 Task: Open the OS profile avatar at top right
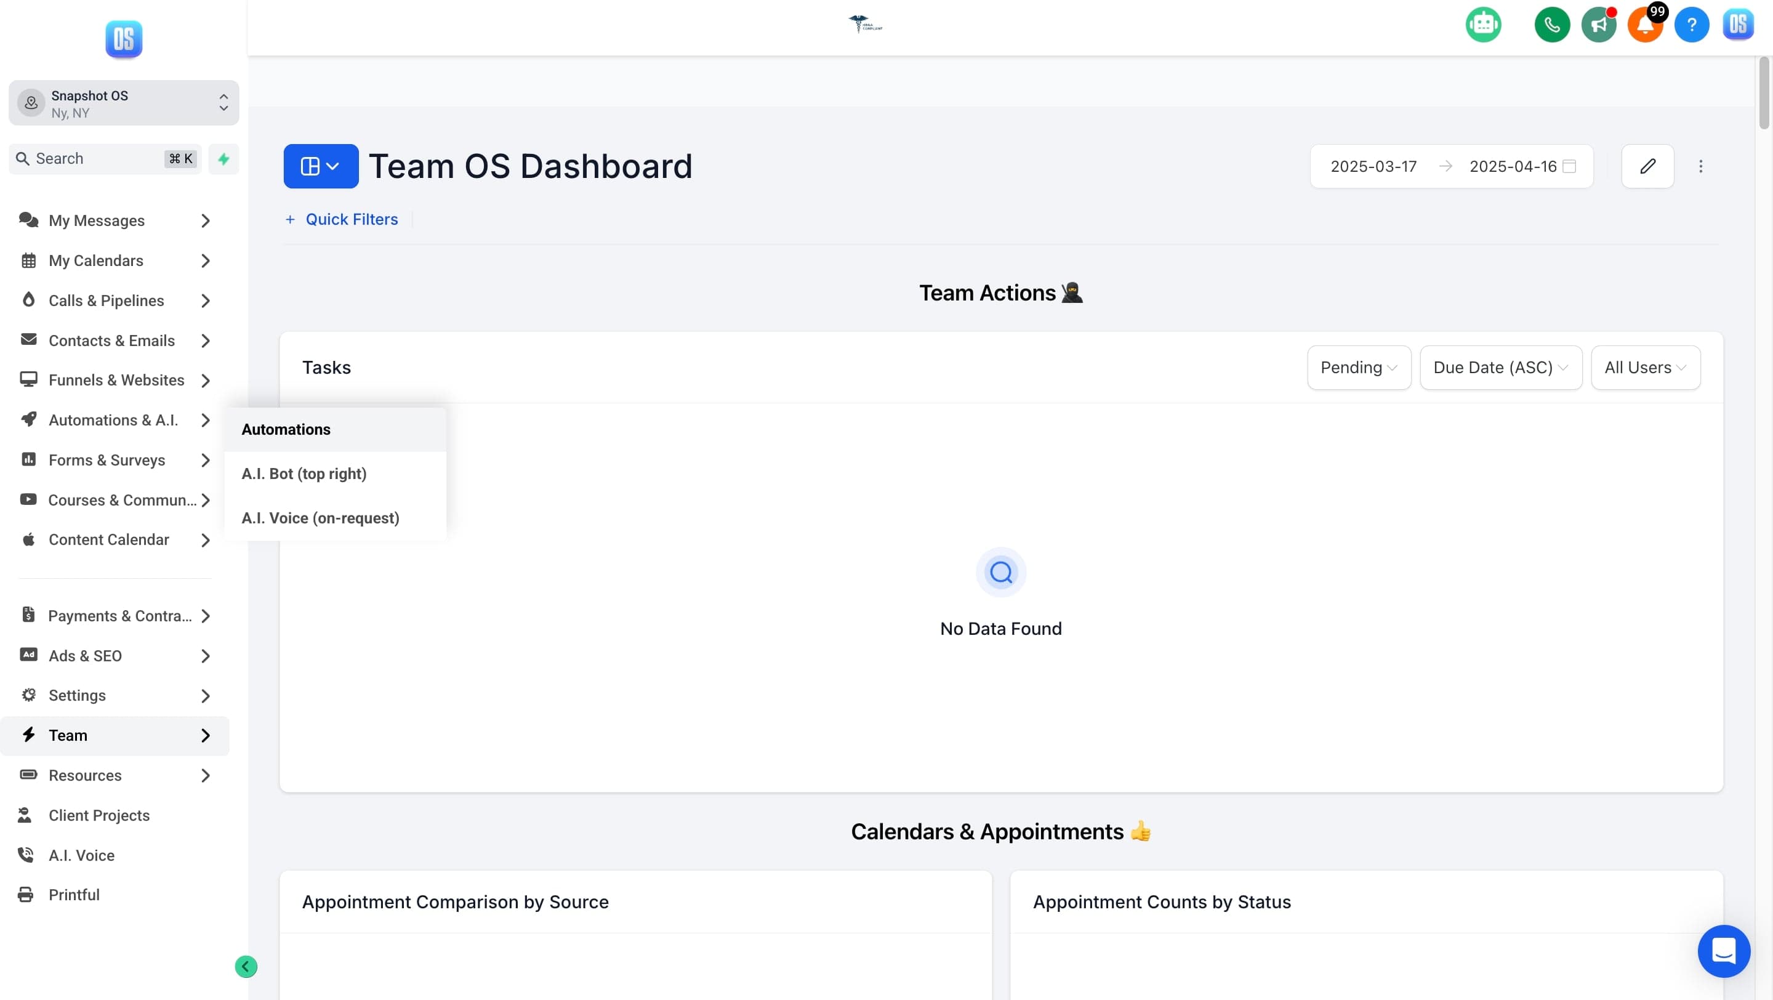[x=1738, y=25]
